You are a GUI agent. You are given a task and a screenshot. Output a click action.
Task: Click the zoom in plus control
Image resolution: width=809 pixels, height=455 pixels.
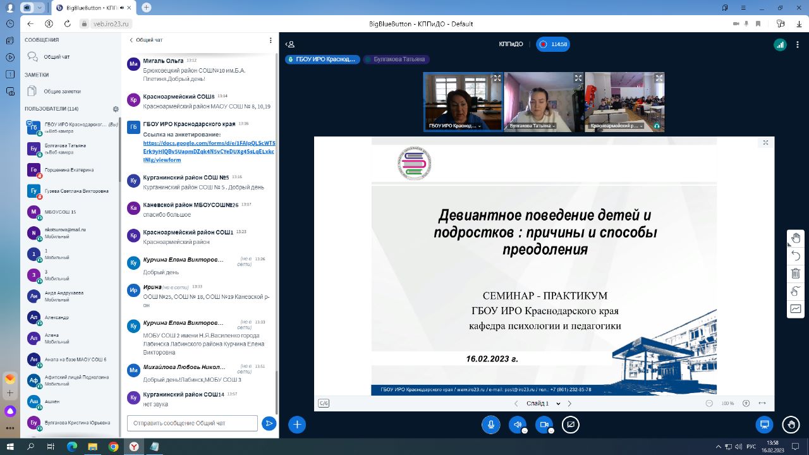click(x=746, y=404)
